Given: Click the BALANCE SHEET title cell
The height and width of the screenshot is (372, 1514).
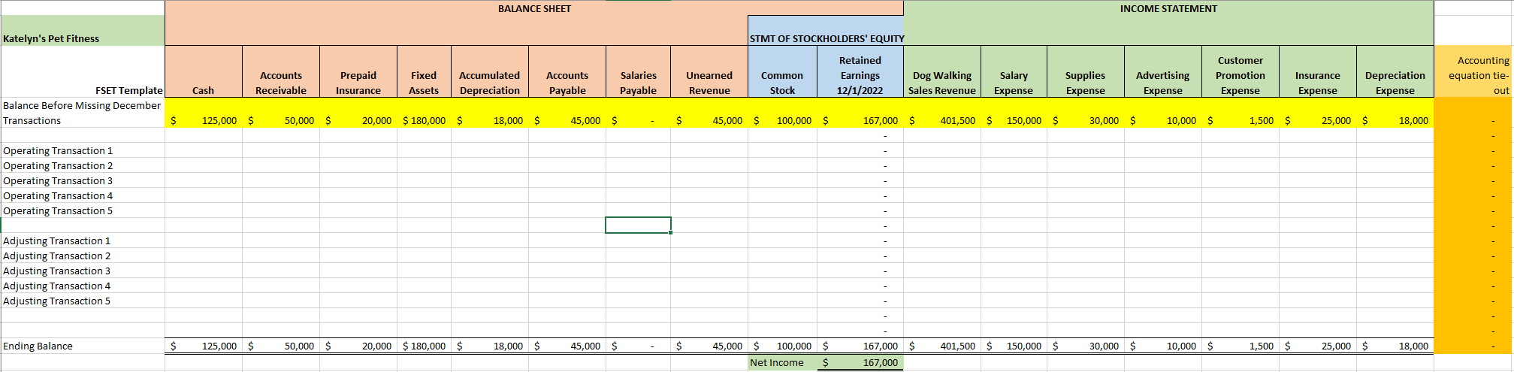Looking at the screenshot, I should (x=534, y=8).
